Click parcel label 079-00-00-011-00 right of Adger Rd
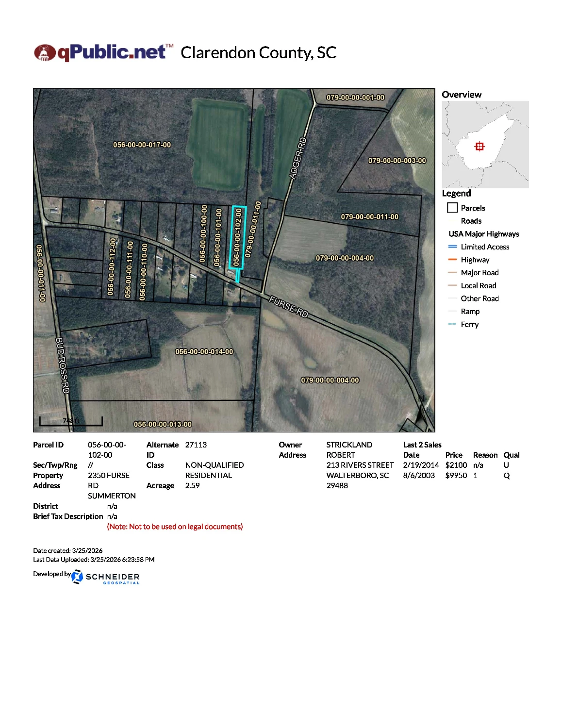 pos(369,217)
